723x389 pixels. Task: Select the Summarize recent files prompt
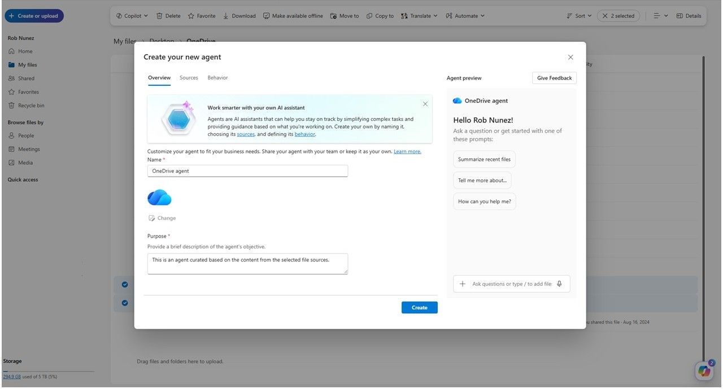pyautogui.click(x=484, y=159)
